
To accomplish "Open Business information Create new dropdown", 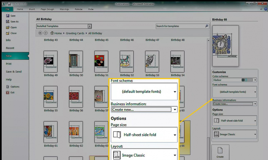I will pos(234,104).
